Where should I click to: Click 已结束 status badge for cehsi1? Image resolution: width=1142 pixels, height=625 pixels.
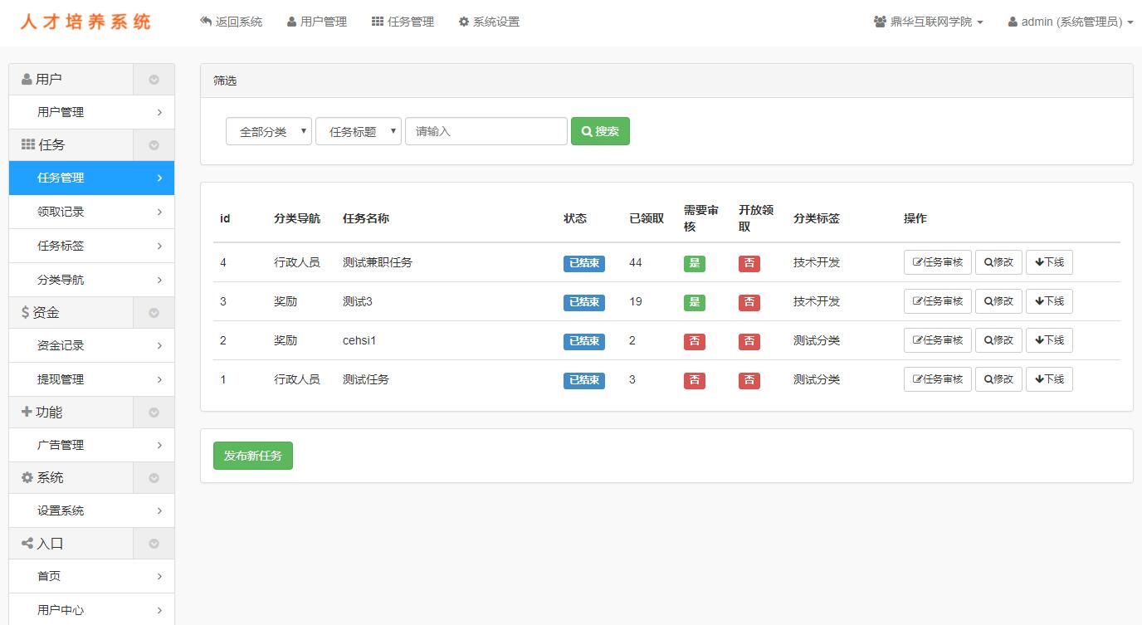tap(584, 341)
